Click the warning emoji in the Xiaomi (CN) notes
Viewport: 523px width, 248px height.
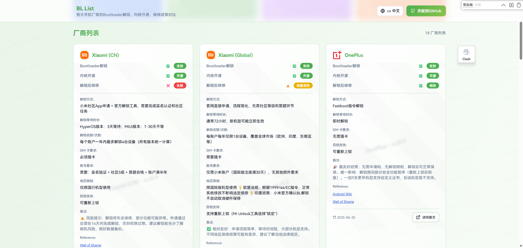click(82, 218)
